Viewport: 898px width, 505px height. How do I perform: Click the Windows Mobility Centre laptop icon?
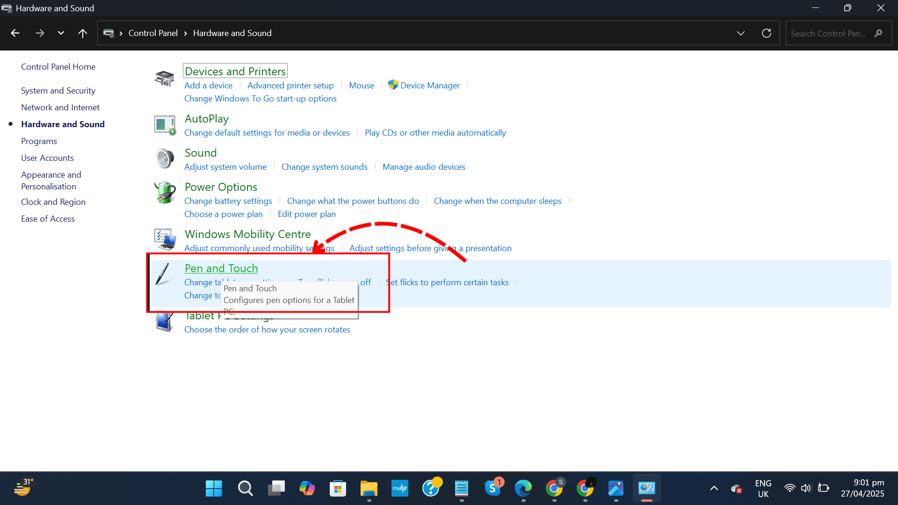pyautogui.click(x=164, y=239)
